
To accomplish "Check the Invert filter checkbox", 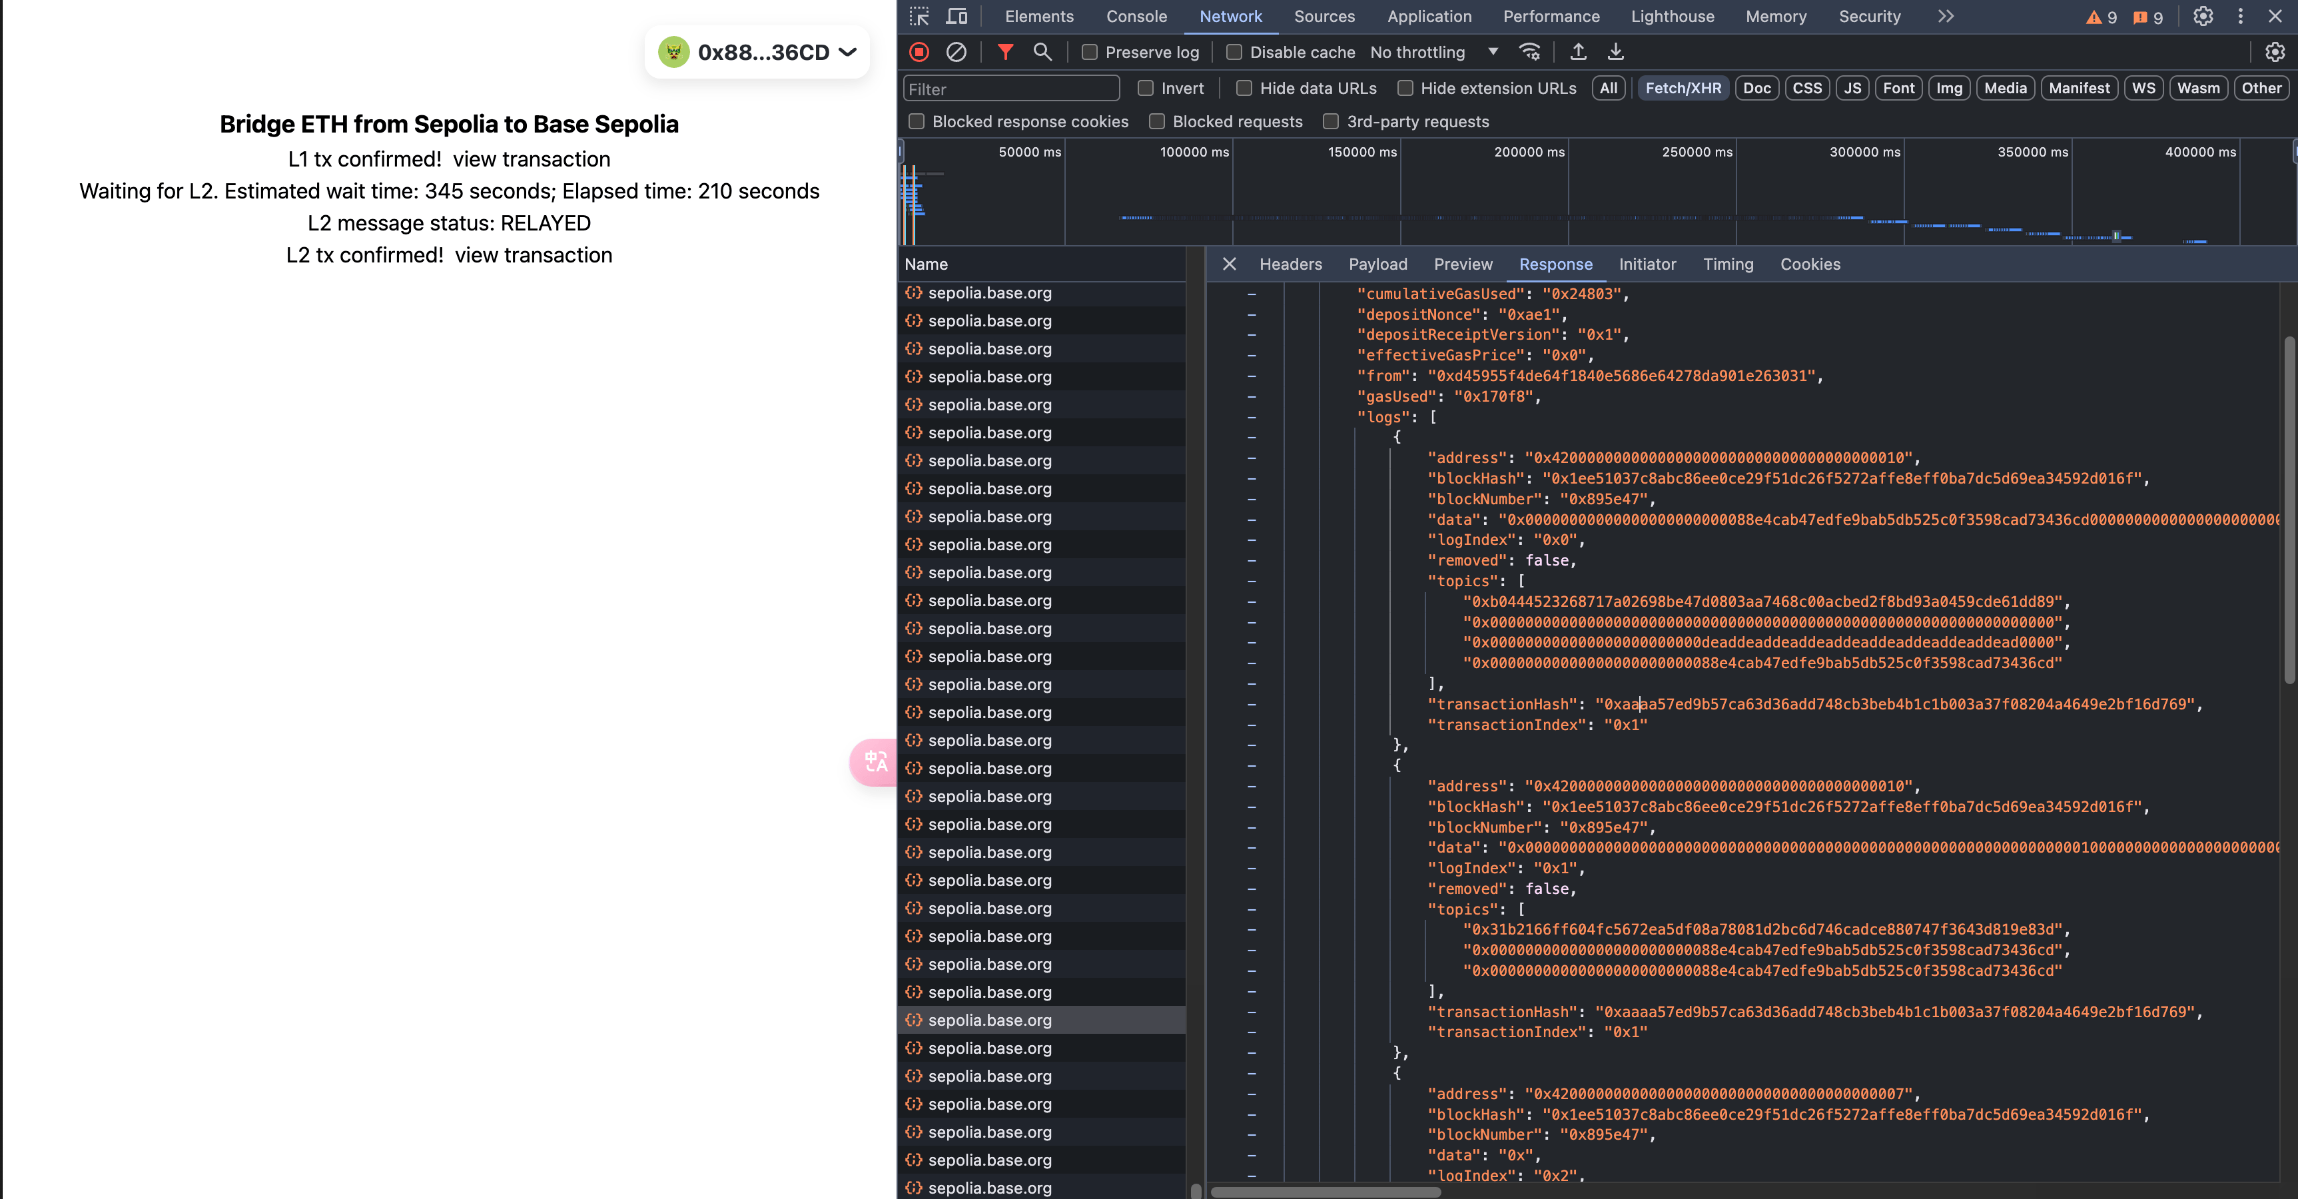I will point(1146,89).
